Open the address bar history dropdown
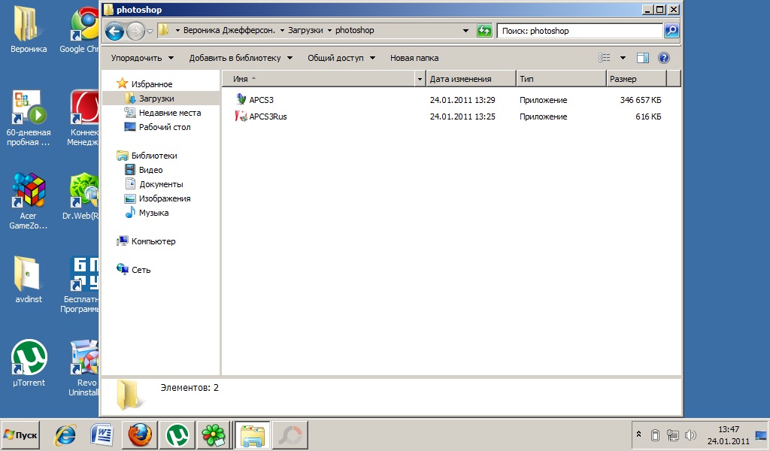This screenshot has width=770, height=451. (465, 30)
